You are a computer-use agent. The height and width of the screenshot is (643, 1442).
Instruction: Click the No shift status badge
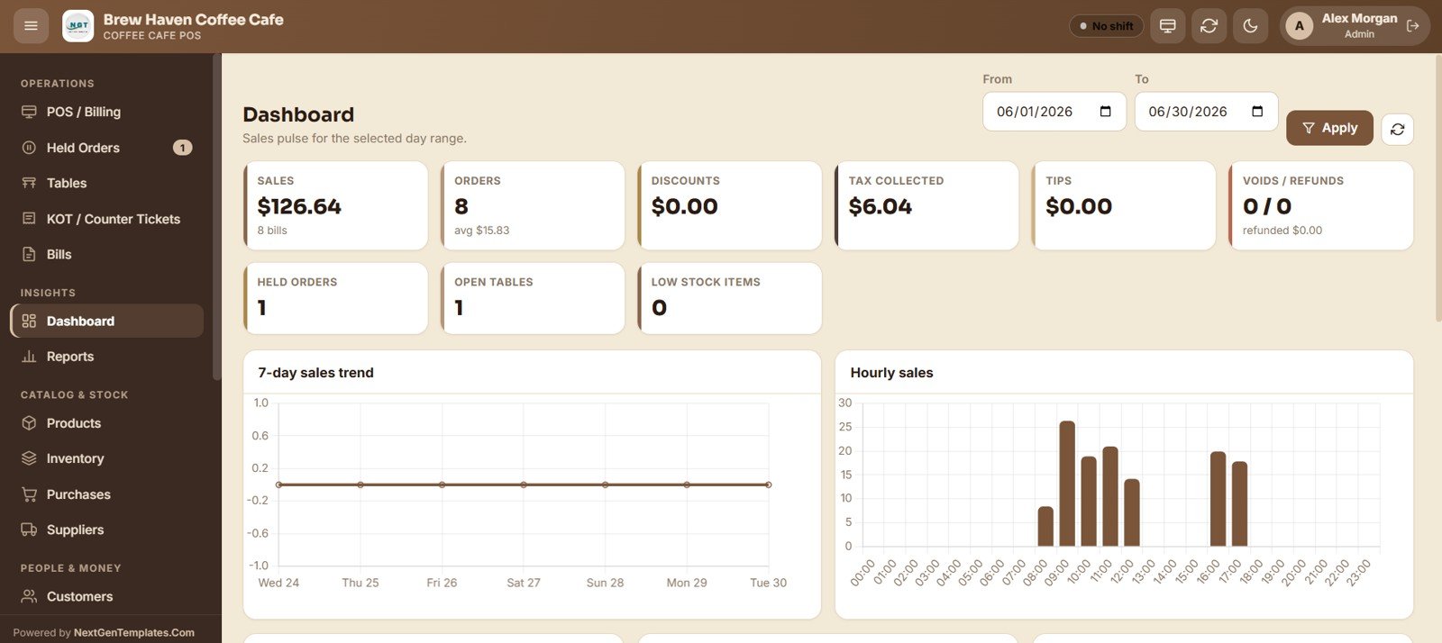[x=1106, y=26]
